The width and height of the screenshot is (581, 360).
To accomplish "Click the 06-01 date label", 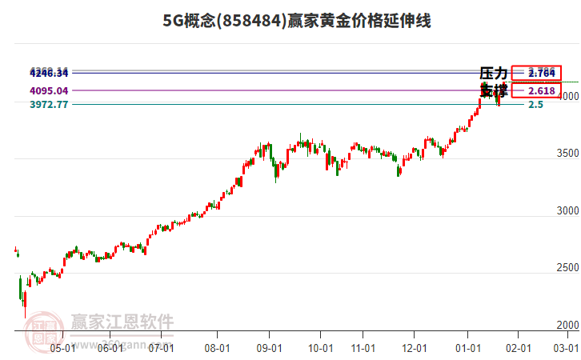I will 110,349.
